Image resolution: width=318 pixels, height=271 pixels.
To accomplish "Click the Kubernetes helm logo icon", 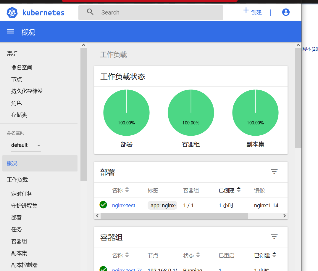I will pyautogui.click(x=12, y=12).
